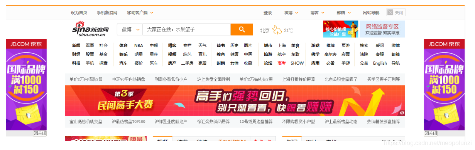Click 买学区房千万别等 headline
Viewport: 475px width, 150px height.
[x=384, y=79]
